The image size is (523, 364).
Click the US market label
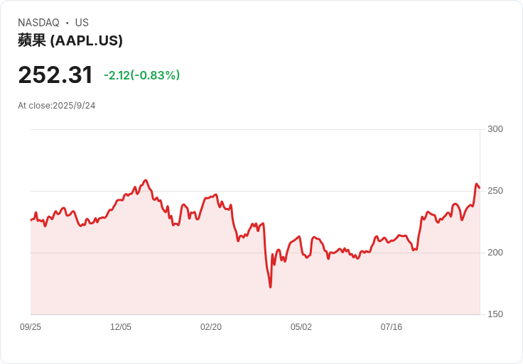[x=82, y=23]
